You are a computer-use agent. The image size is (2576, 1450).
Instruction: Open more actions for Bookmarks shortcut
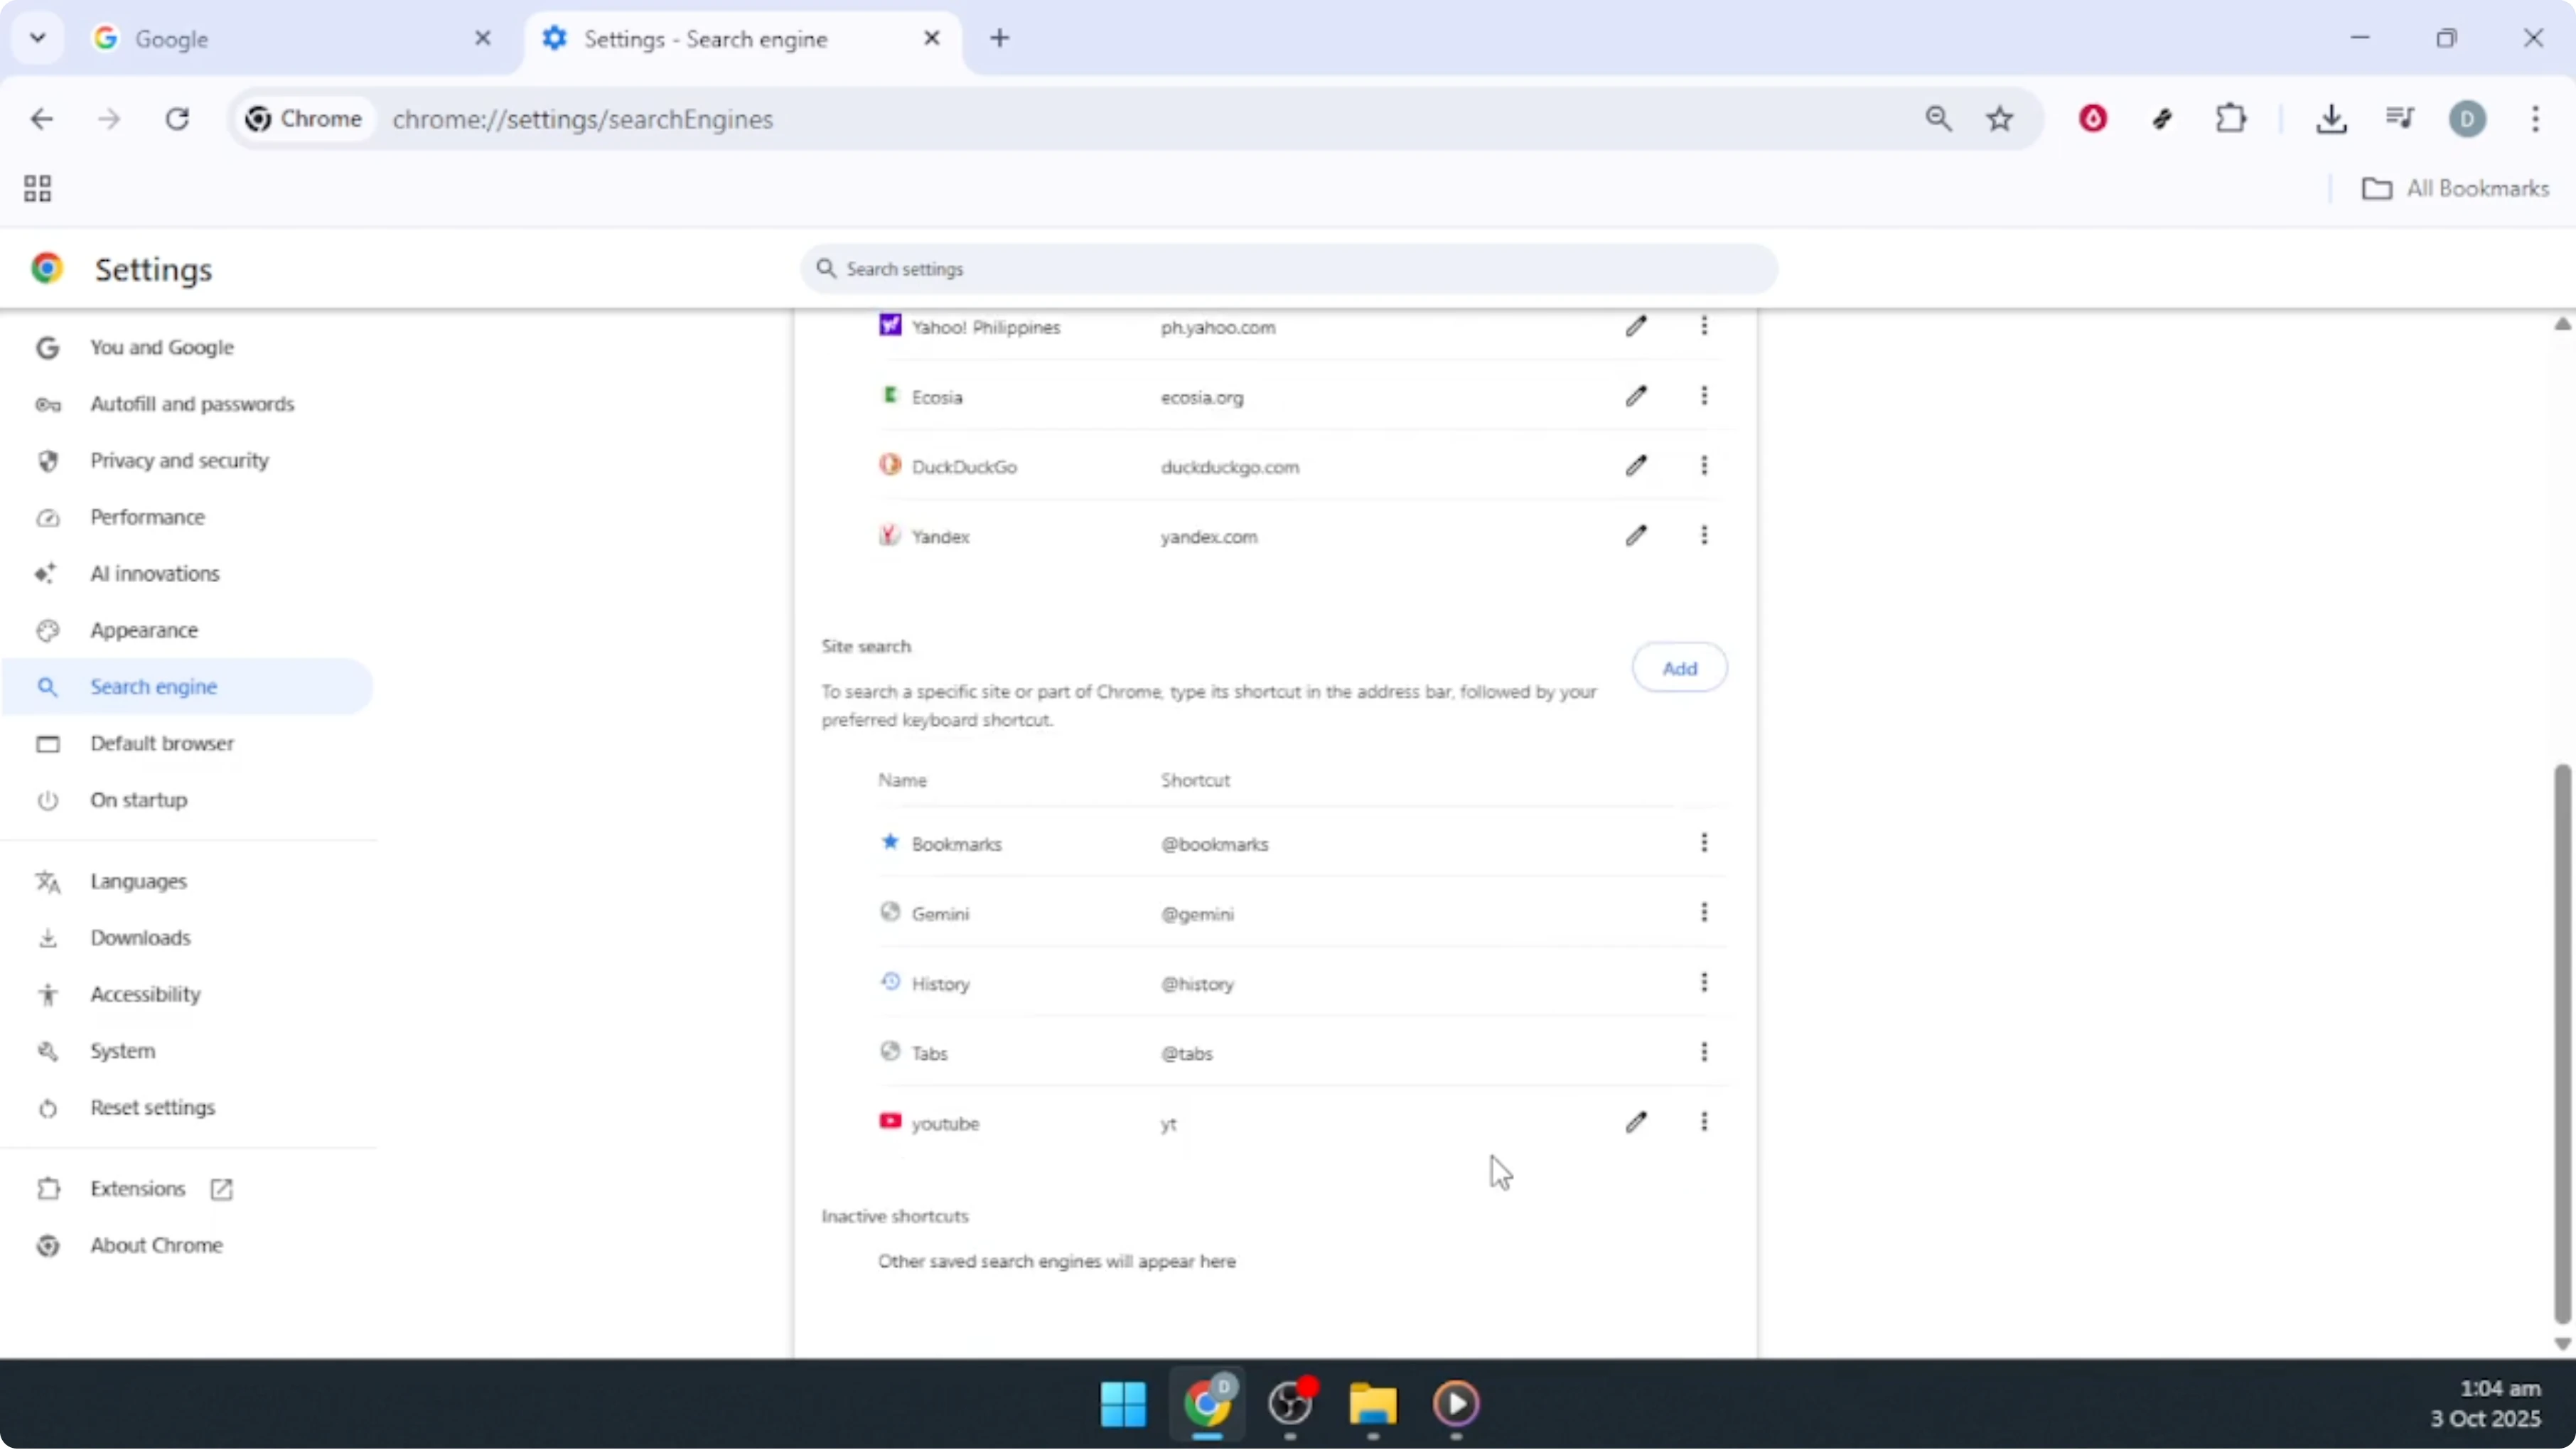point(1704,843)
